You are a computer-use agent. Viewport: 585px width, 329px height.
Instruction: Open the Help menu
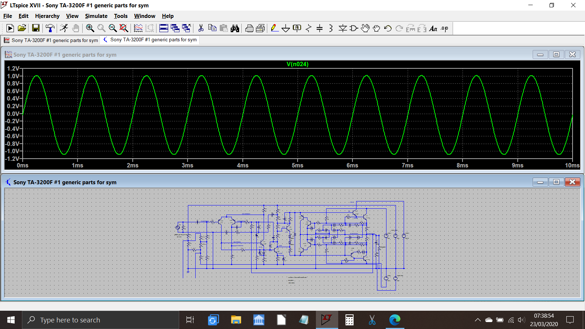(x=168, y=16)
